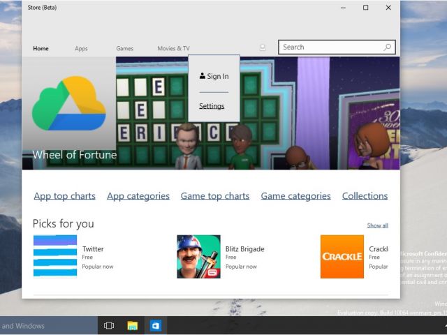Image resolution: width=447 pixels, height=335 pixels.
Task: Go to the Home tab
Action: pos(41,49)
